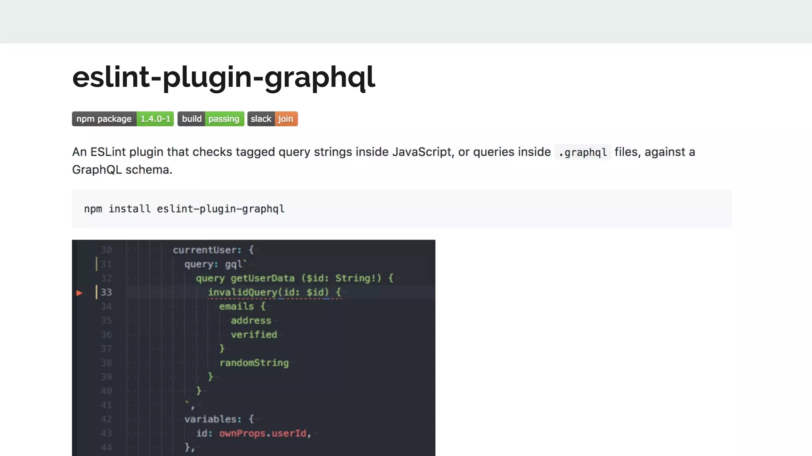This screenshot has height=456, width=812.
Task: Click the randomString field in code
Action: click(x=254, y=363)
